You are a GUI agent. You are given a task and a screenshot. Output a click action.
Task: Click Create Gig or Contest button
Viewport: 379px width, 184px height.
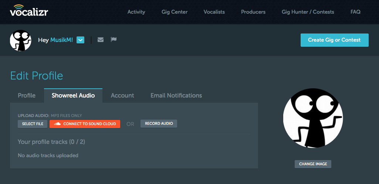[x=335, y=40]
